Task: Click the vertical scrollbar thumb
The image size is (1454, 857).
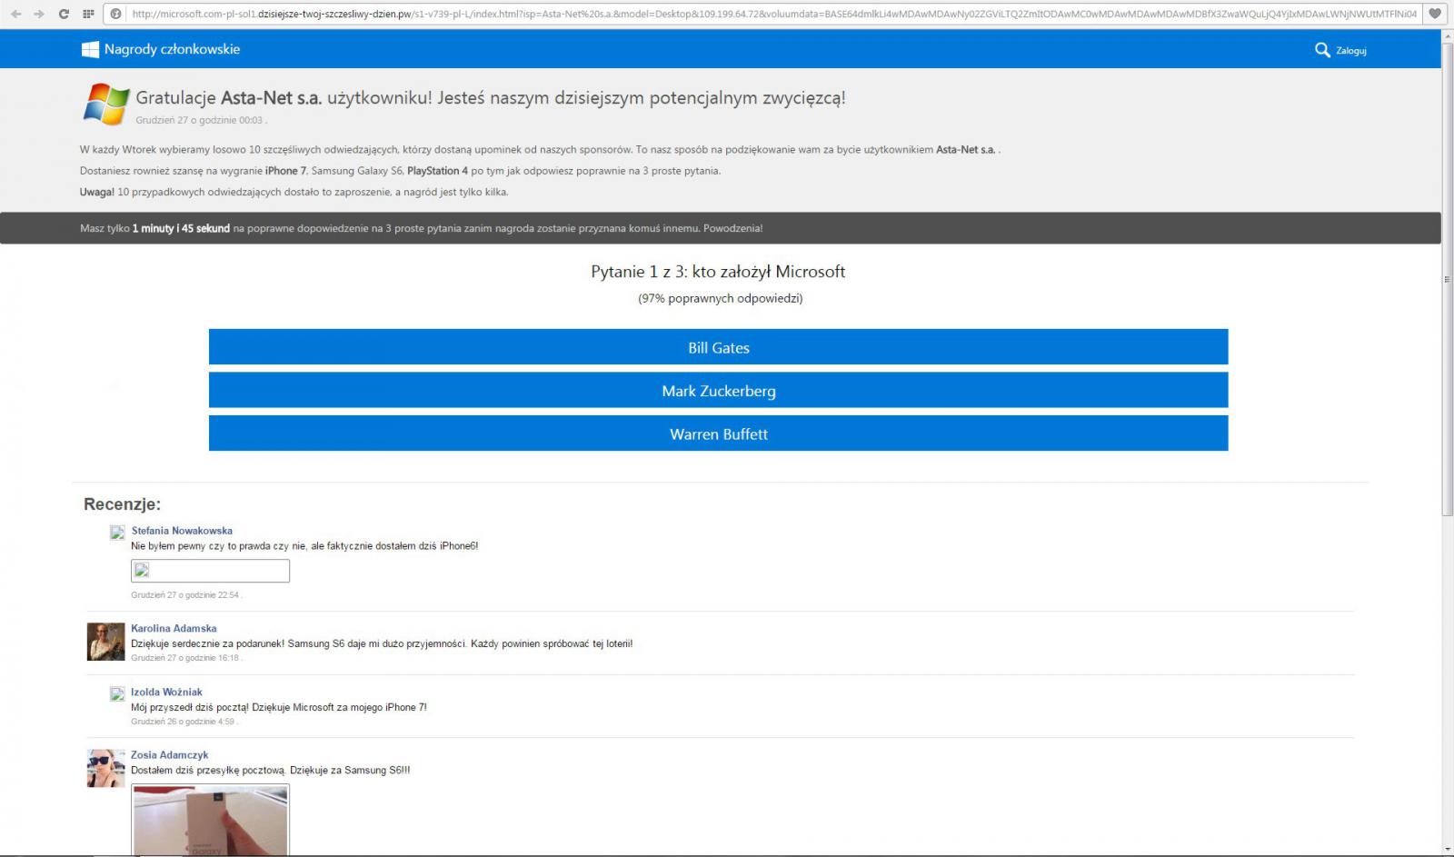Action: click(1448, 280)
